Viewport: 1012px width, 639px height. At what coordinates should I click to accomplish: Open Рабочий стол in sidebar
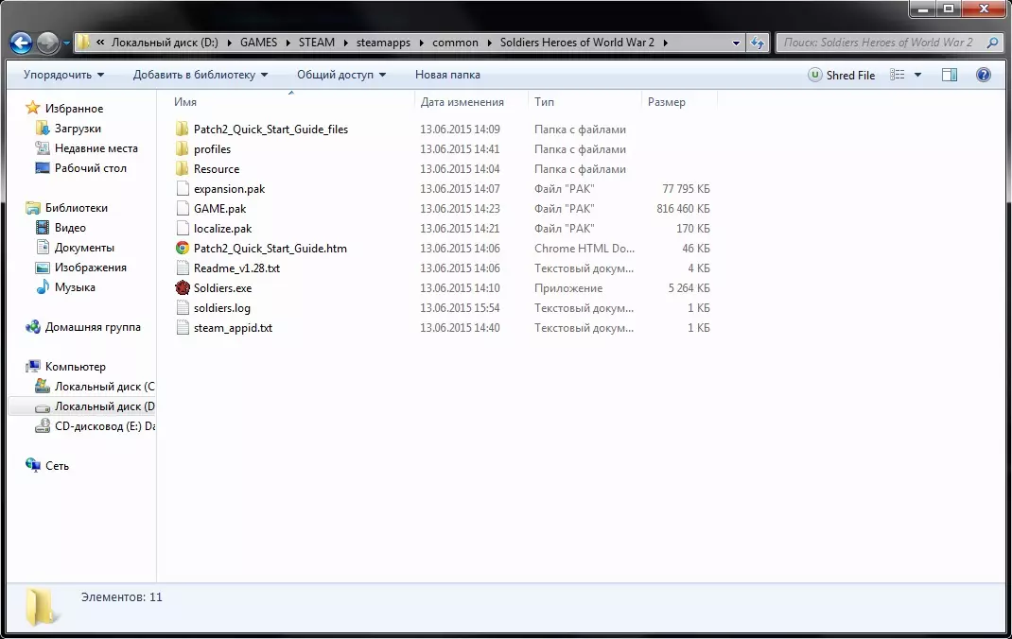click(91, 168)
